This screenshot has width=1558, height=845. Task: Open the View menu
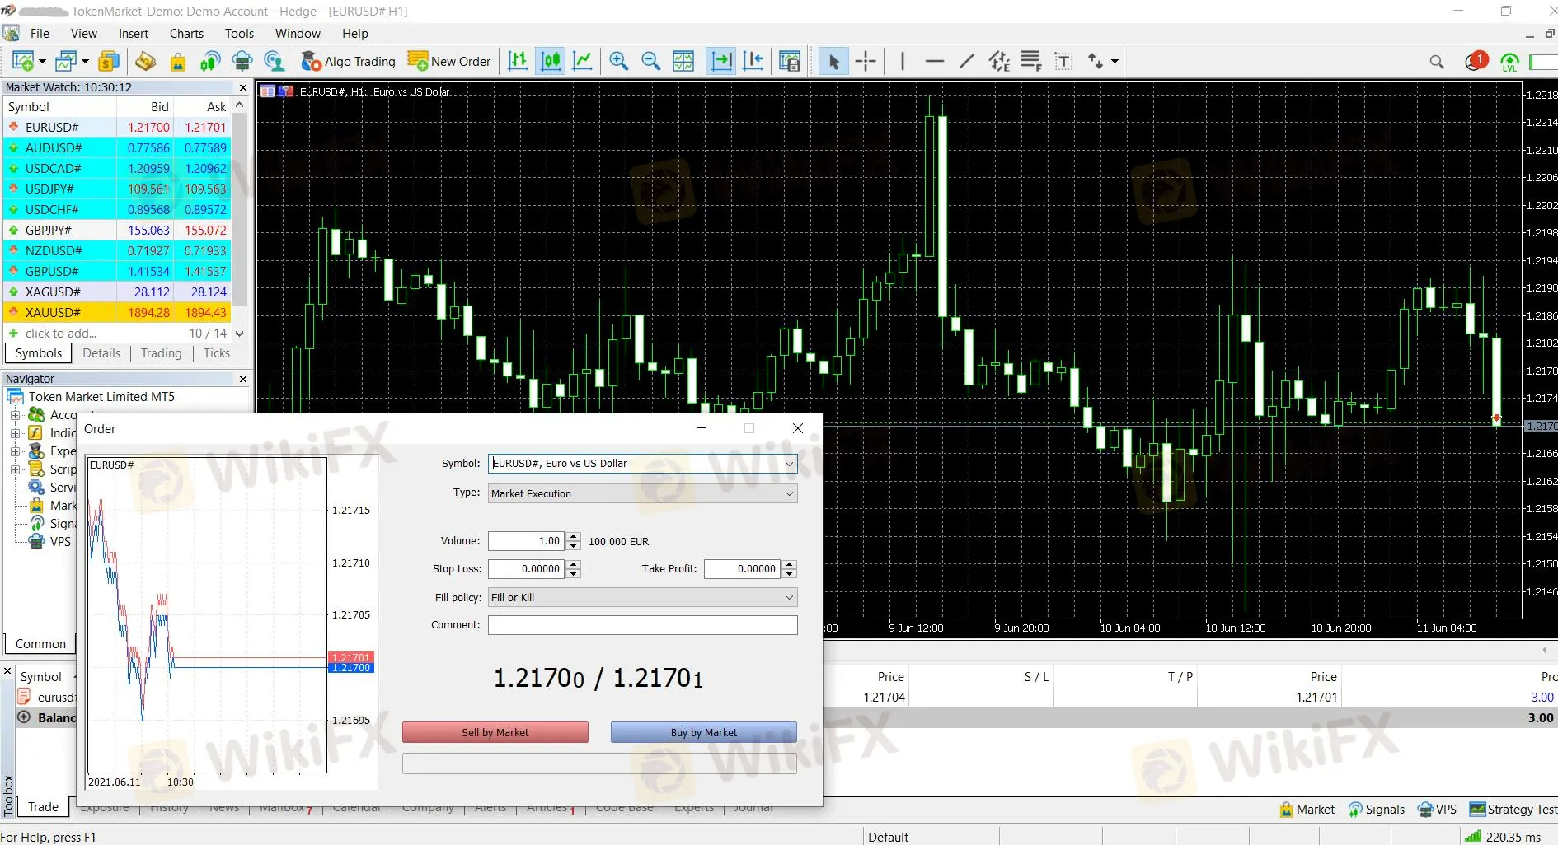83,34
